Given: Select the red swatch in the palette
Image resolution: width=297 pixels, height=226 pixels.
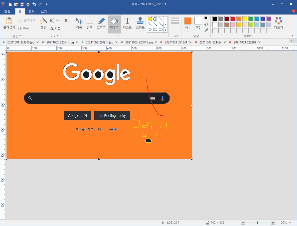Looking at the screenshot, I should [233, 19].
